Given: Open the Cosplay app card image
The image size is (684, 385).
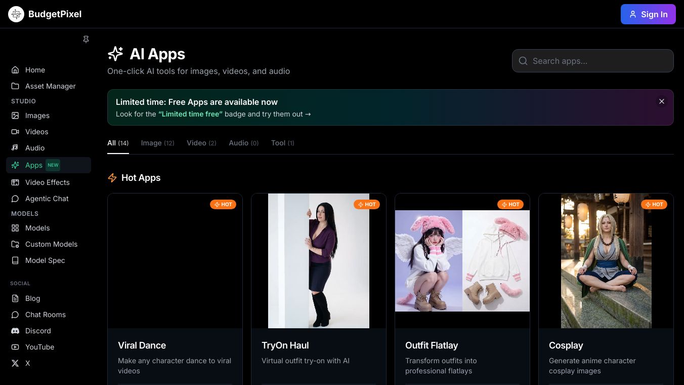Looking at the screenshot, I should point(606,261).
